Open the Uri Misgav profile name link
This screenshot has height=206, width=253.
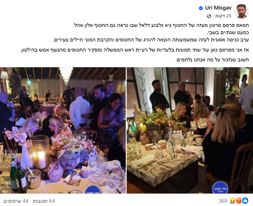(x=218, y=8)
